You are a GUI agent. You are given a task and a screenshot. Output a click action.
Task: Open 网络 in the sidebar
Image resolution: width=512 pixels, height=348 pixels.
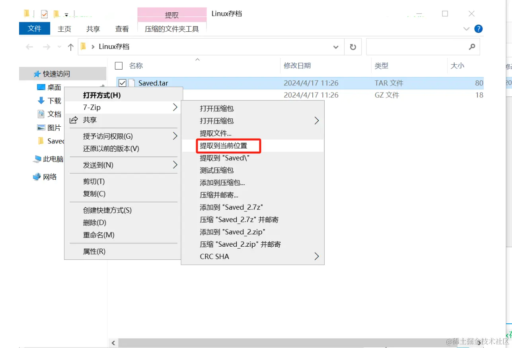coord(45,177)
